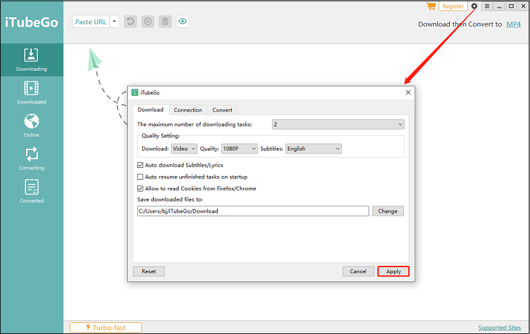Image resolution: width=530 pixels, height=334 pixels.
Task: Open the Converted files section
Action: click(32, 191)
